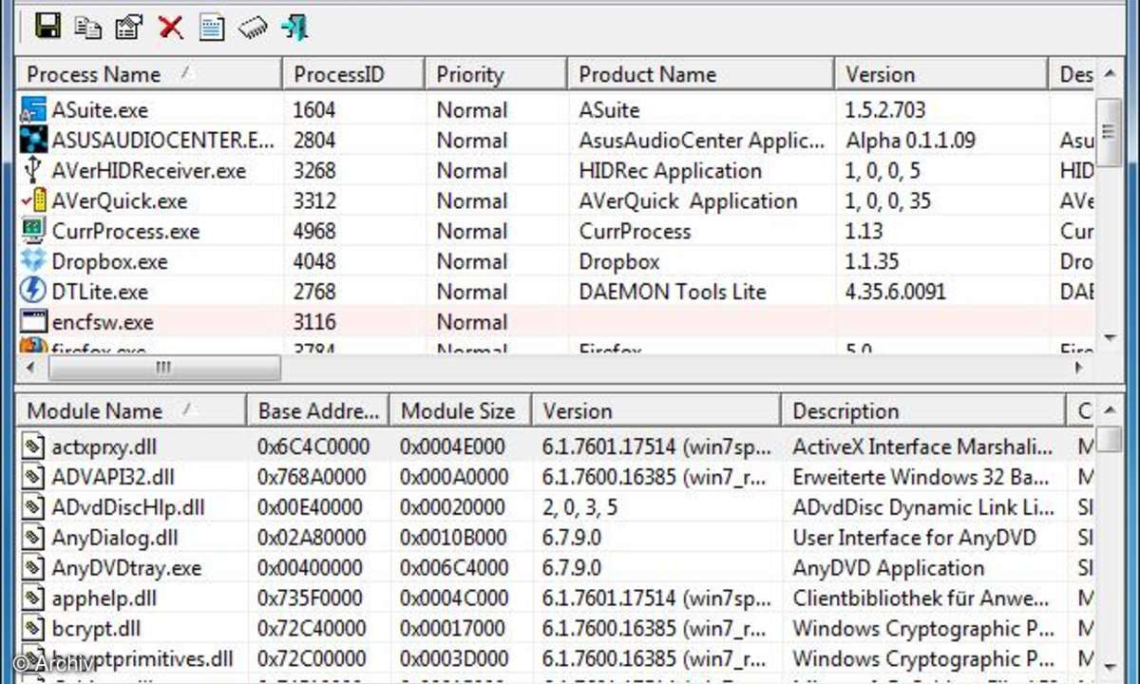The width and height of the screenshot is (1140, 684).
Task: Click the Normal priority in Dropbox.exe row
Action: [x=472, y=261]
